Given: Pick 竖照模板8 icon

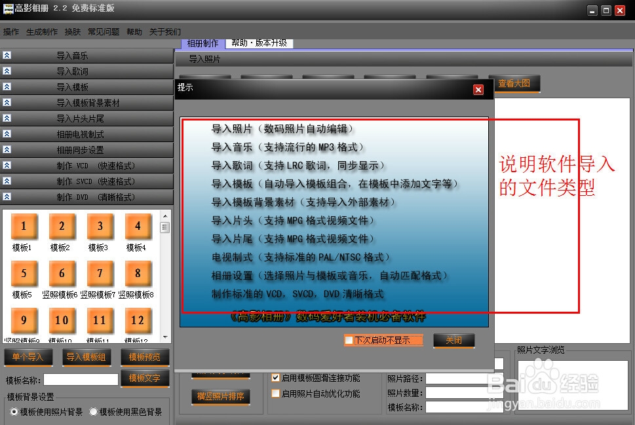Looking at the screenshot, I should (138, 273).
